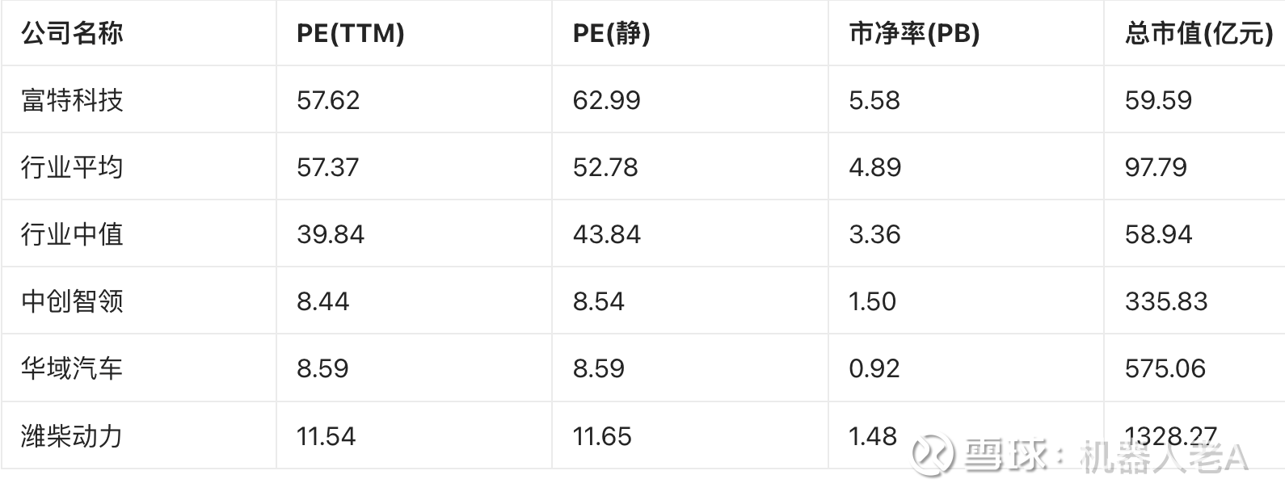The height and width of the screenshot is (496, 1285).
Task: Select the 575.06 market cap cell
Action: 1165,368
